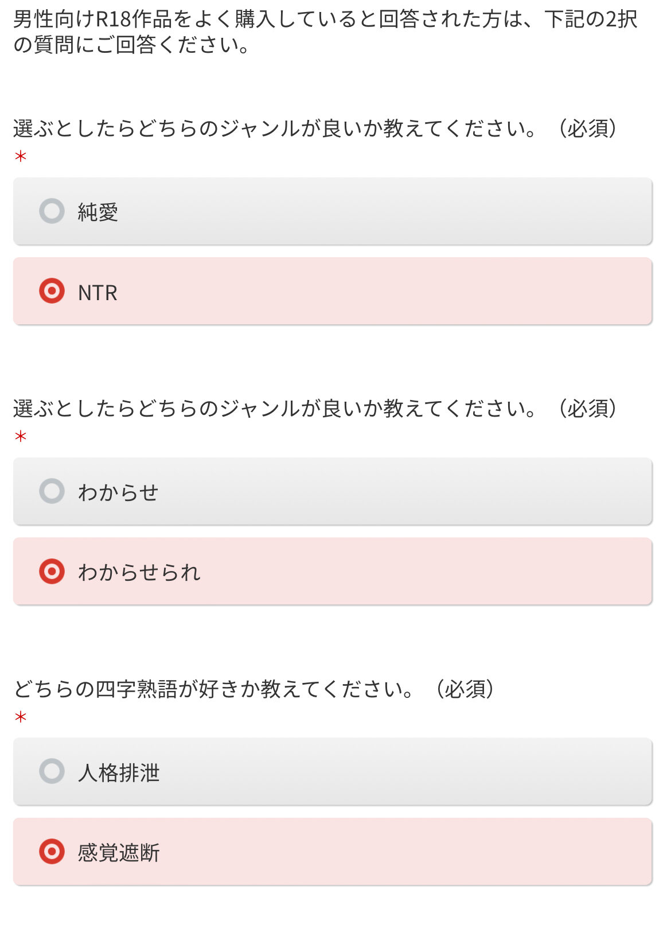This screenshot has width=671, height=928.
Task: Click the わからせ label text
Action: click(x=118, y=492)
